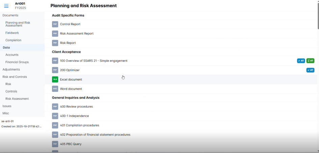Open the hamburger menu icon
319x153 pixels.
[6, 6]
